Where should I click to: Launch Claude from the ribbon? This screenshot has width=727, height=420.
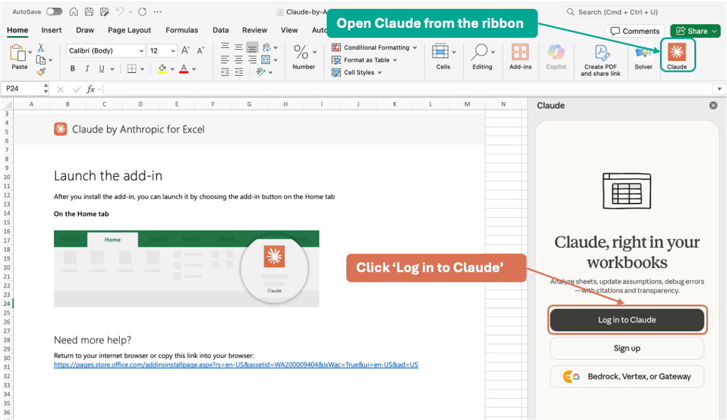(678, 56)
